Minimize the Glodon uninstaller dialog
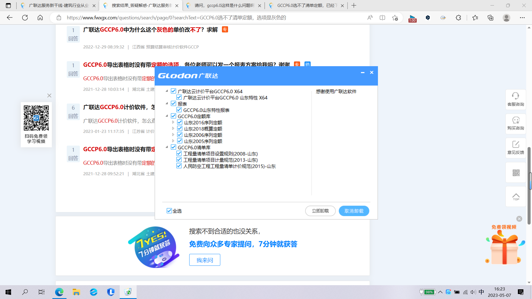This screenshot has height=299, width=532. click(x=362, y=73)
